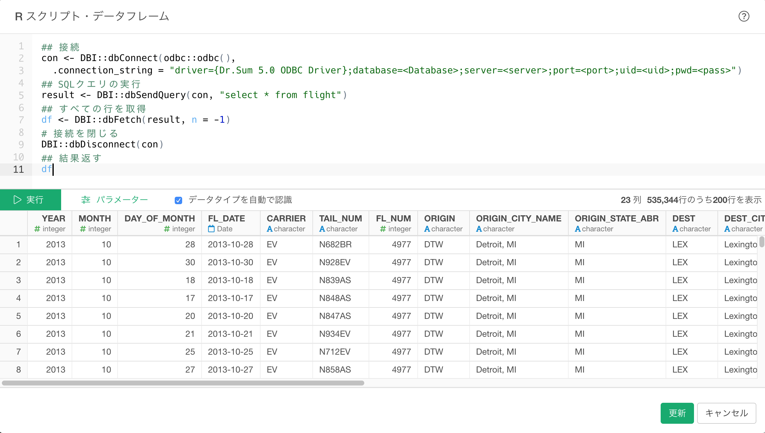The height and width of the screenshot is (433, 765).
Task: Click the character type icon under TAIL_NUM
Action: point(322,229)
